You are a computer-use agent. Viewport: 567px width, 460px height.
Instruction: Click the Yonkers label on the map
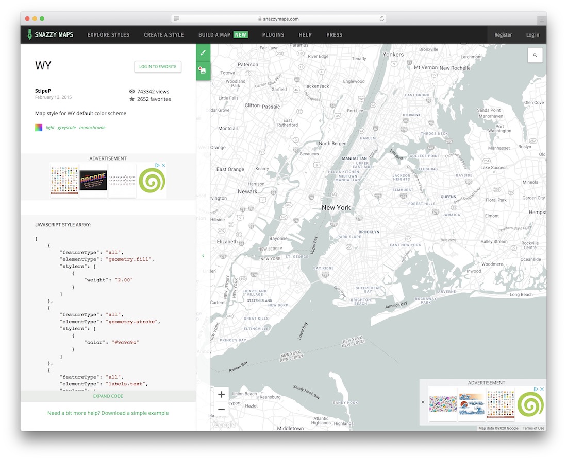pos(393,54)
